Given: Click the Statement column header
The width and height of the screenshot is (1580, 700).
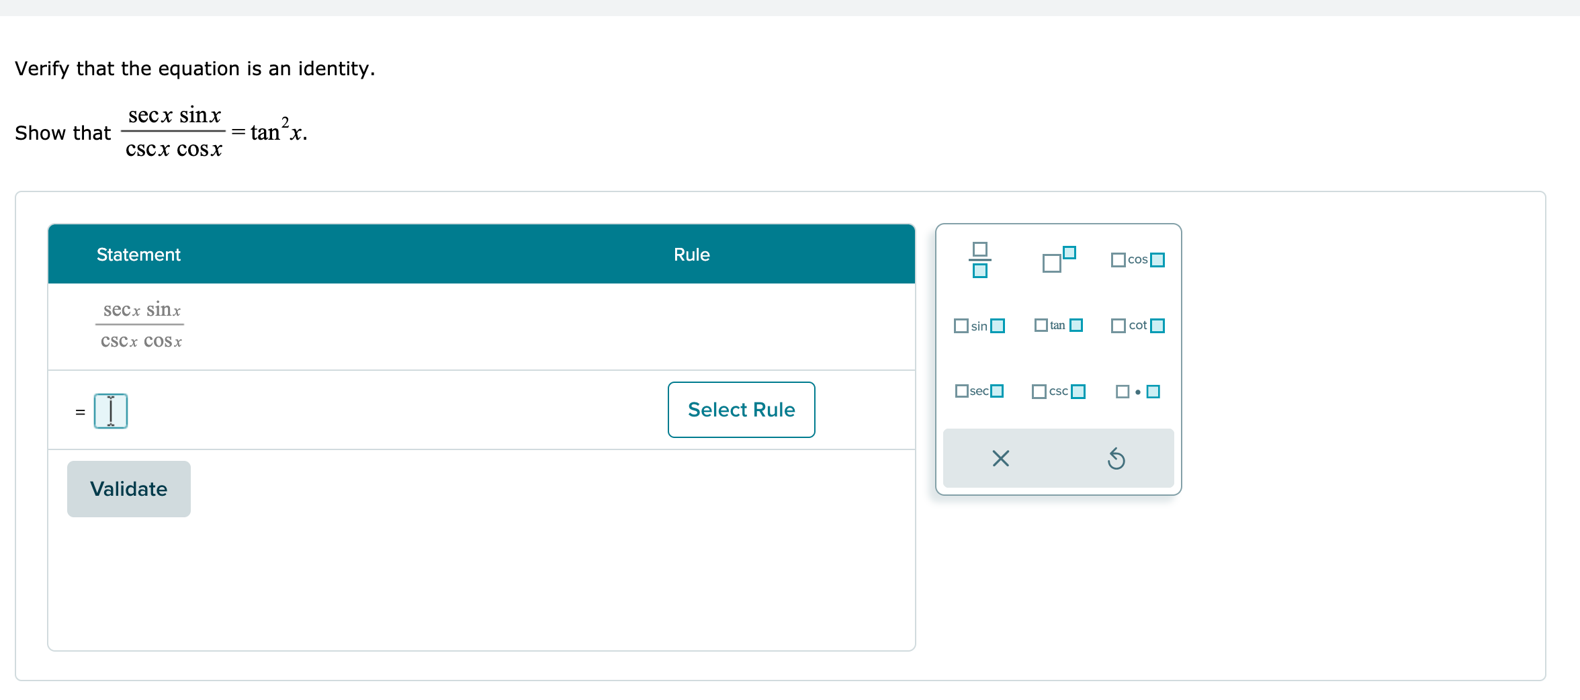Looking at the screenshot, I should pyautogui.click(x=138, y=255).
